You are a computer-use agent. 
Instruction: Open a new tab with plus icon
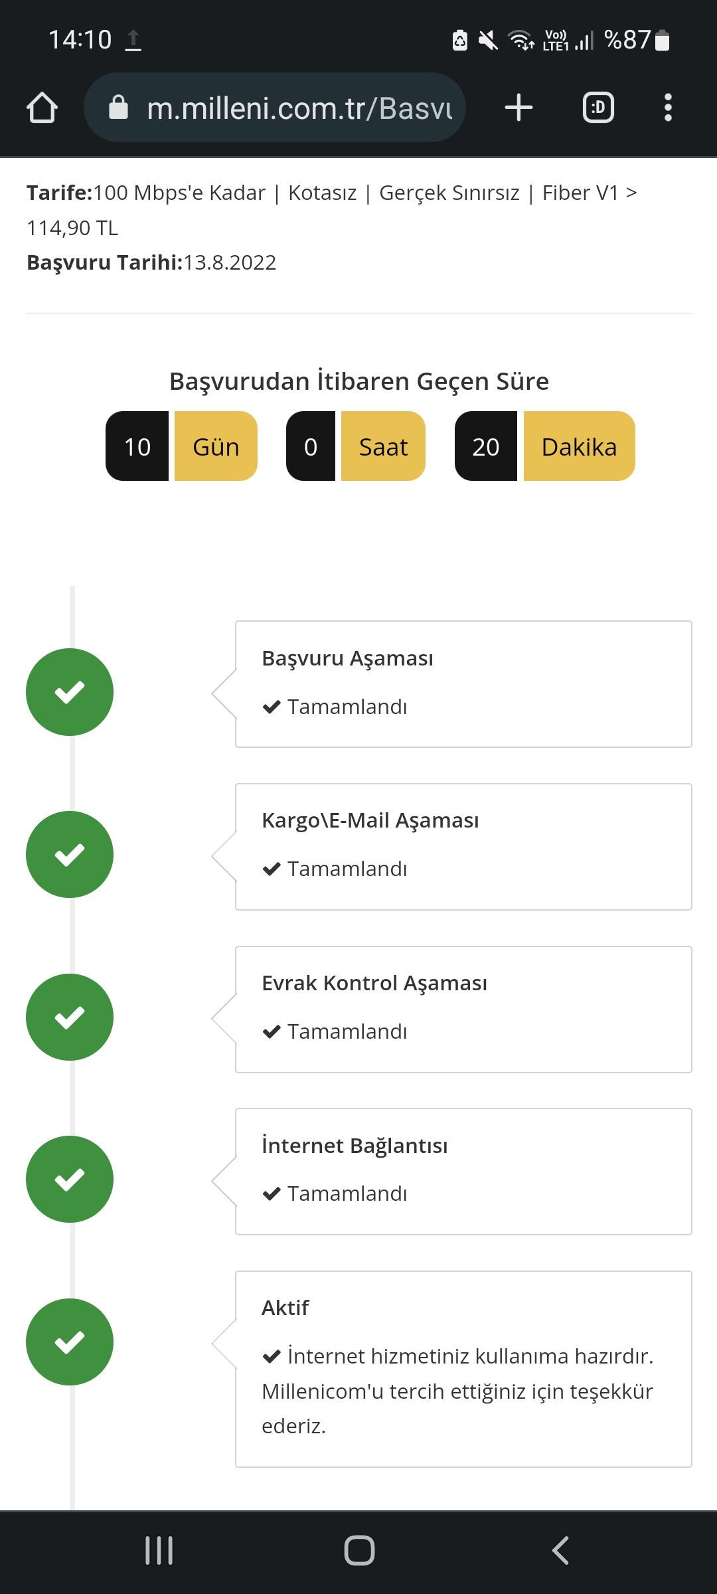[x=518, y=108]
